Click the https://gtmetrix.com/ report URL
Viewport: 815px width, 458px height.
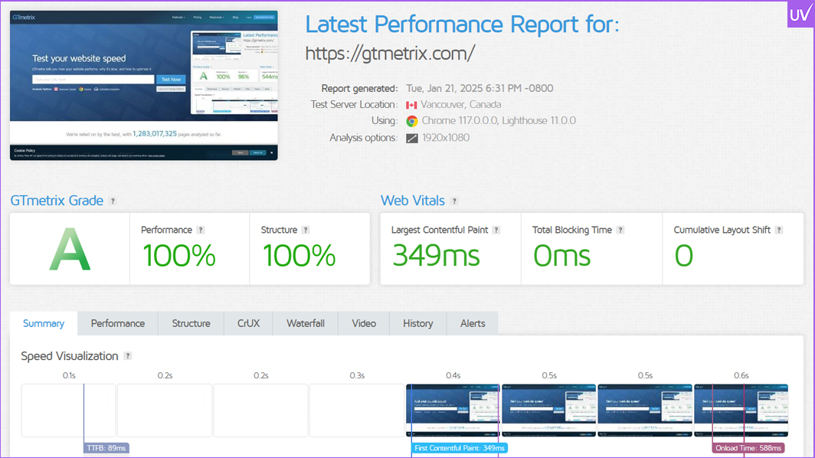point(390,53)
